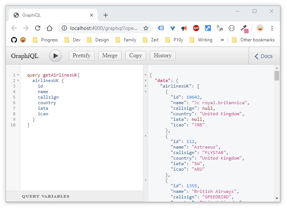287x208 pixels.
Task: Open the Writing bookmarks folder
Action: 201,40
